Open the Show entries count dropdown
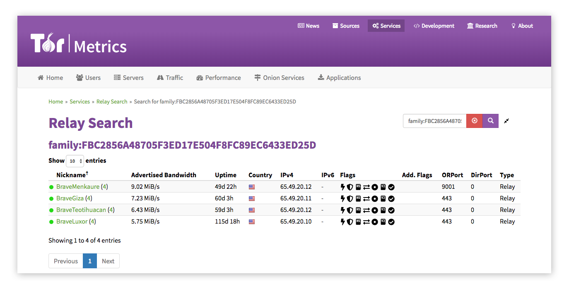569x289 pixels. 75,161
